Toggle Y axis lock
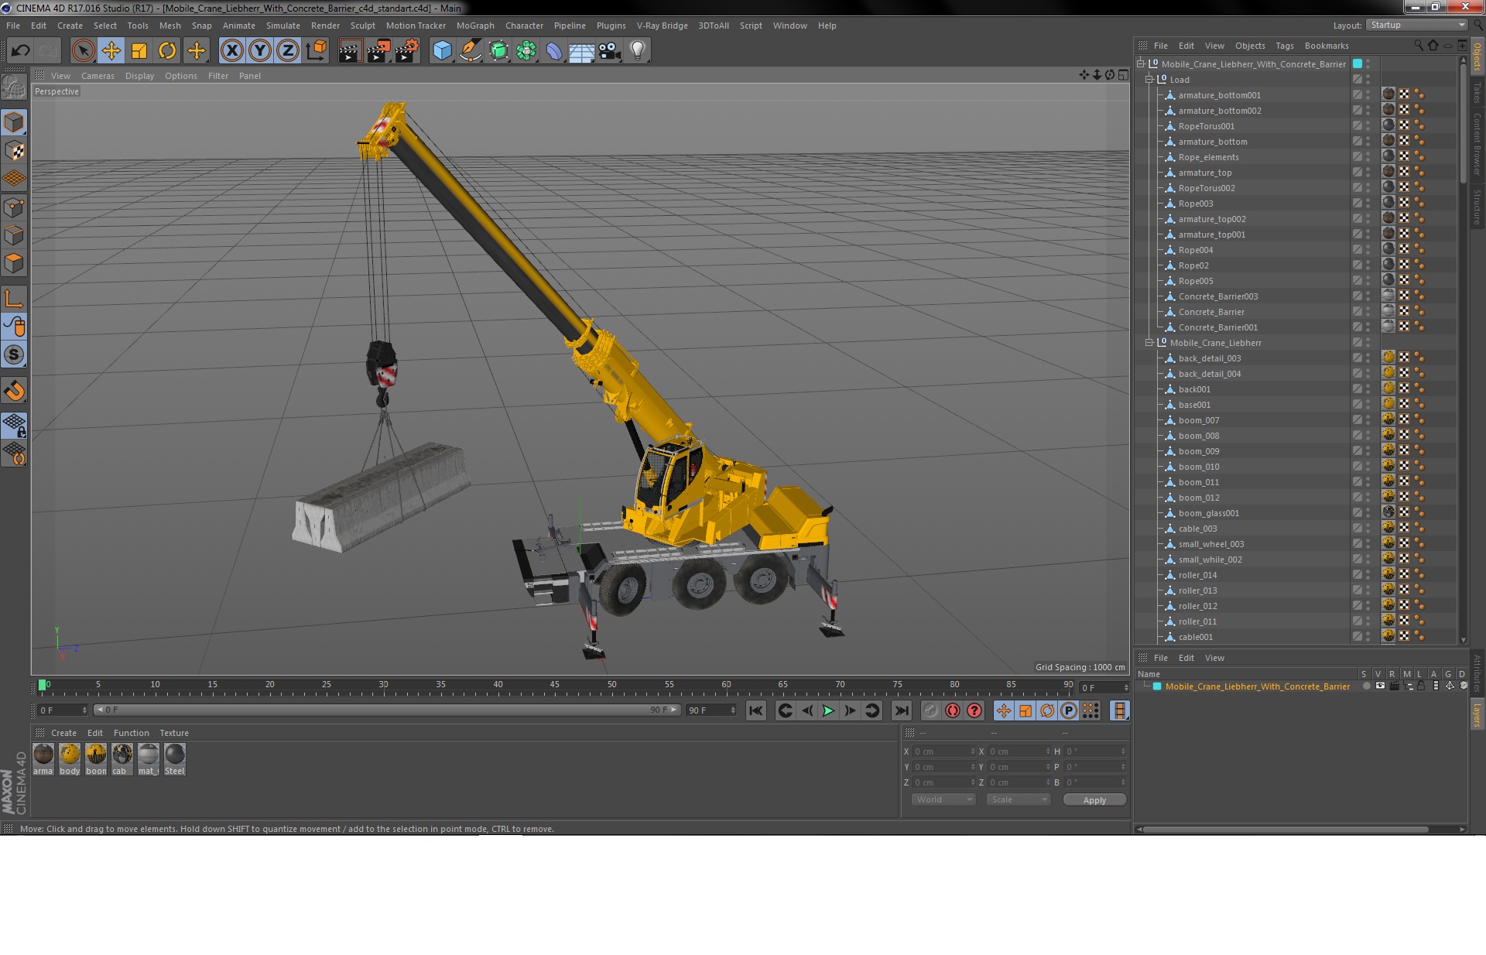1486x955 pixels. [x=260, y=51]
